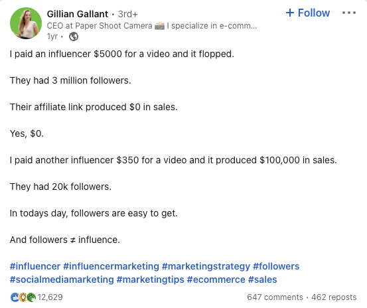This screenshot has height=308, width=367.
Task: Open the #ecommerce hashtag
Action: click(216, 279)
